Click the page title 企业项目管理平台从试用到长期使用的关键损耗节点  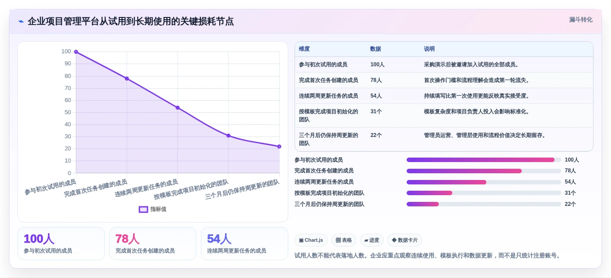(130, 21)
